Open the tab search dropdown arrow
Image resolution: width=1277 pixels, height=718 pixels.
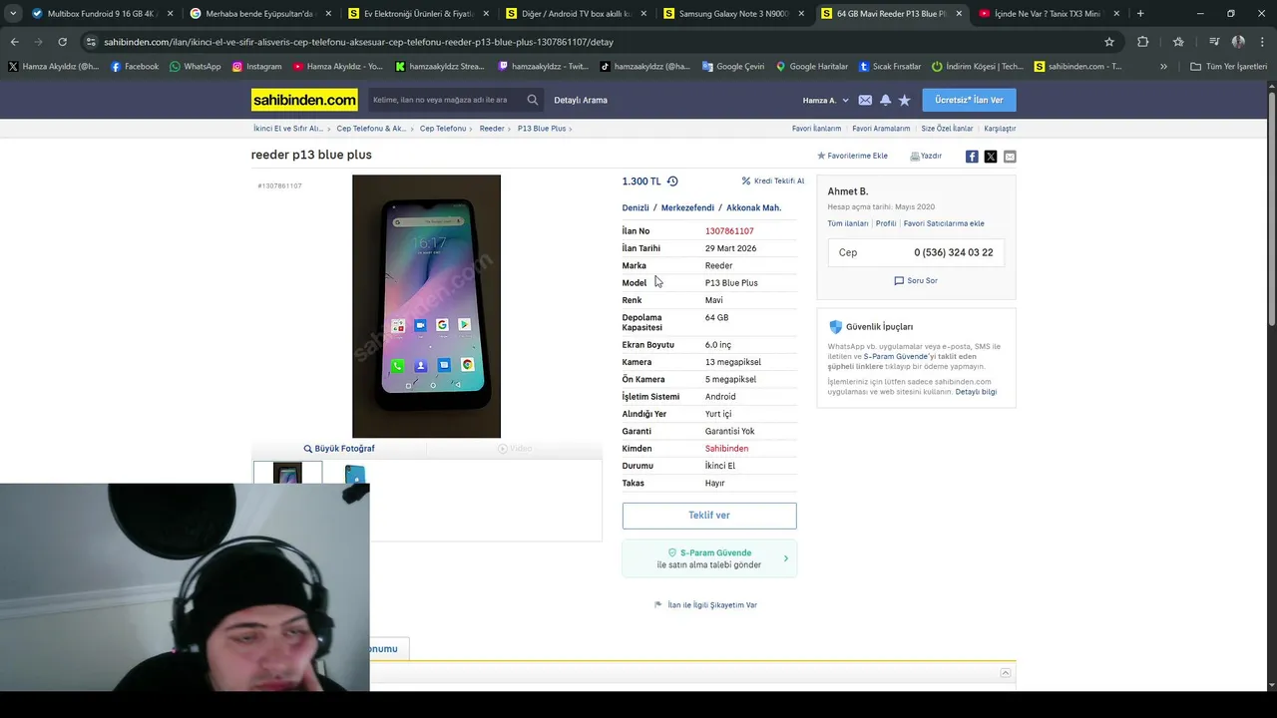click(x=12, y=14)
